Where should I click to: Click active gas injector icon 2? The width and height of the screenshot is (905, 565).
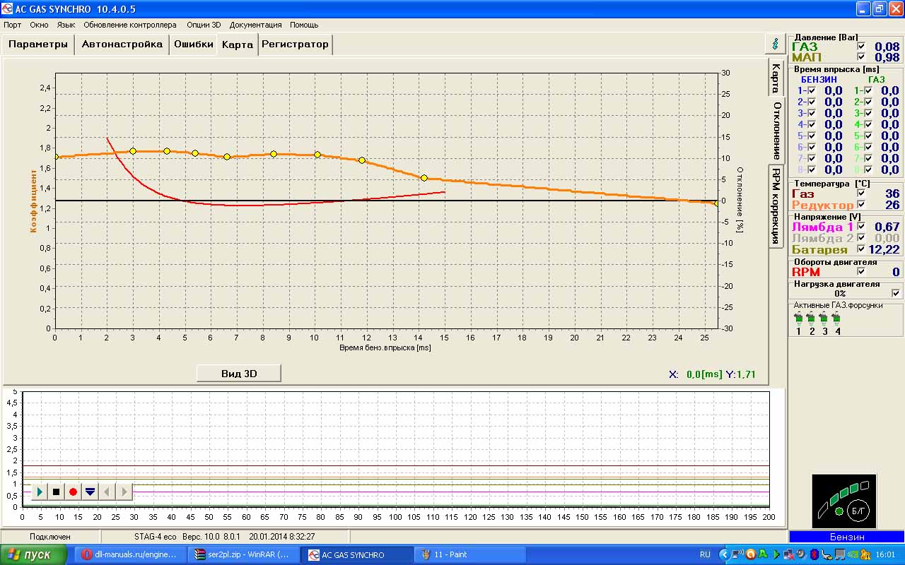[x=811, y=319]
